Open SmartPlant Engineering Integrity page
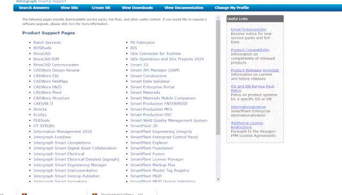This screenshot has height=195, width=342. 161,131
